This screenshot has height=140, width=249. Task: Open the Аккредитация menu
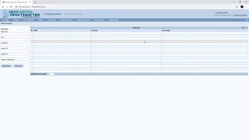pyautogui.click(x=114, y=20)
